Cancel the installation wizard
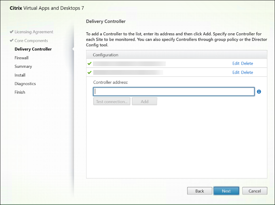 [254, 191]
